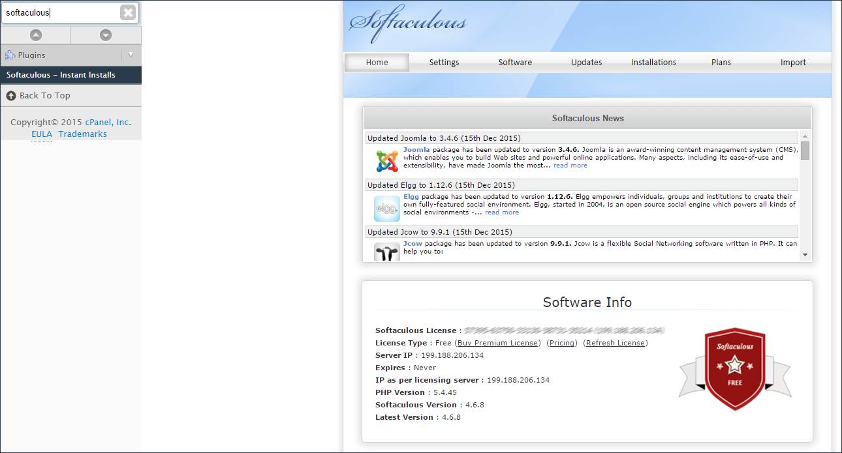Open the Jcow package link
This screenshot has width=842, height=453.
point(413,243)
